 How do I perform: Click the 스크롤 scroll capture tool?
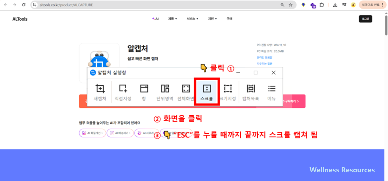point(207,93)
